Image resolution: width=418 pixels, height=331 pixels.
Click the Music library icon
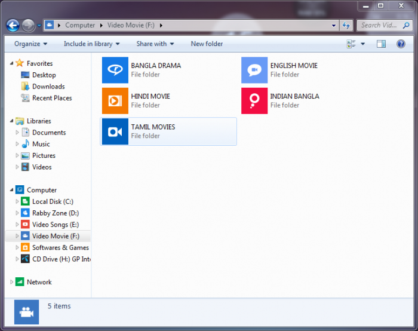pyautogui.click(x=25, y=144)
